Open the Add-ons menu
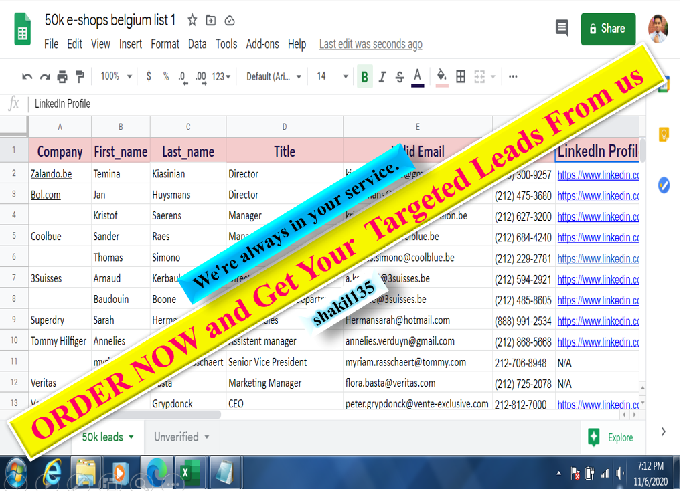This screenshot has width=685, height=491. click(262, 44)
